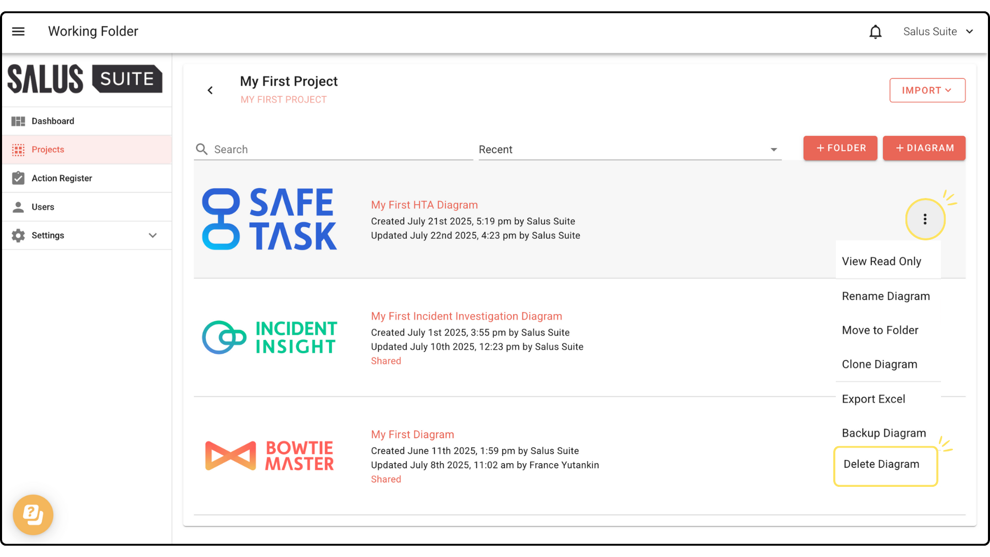Click the add Diagram button
This screenshot has height=557, width=990.
pyautogui.click(x=923, y=148)
